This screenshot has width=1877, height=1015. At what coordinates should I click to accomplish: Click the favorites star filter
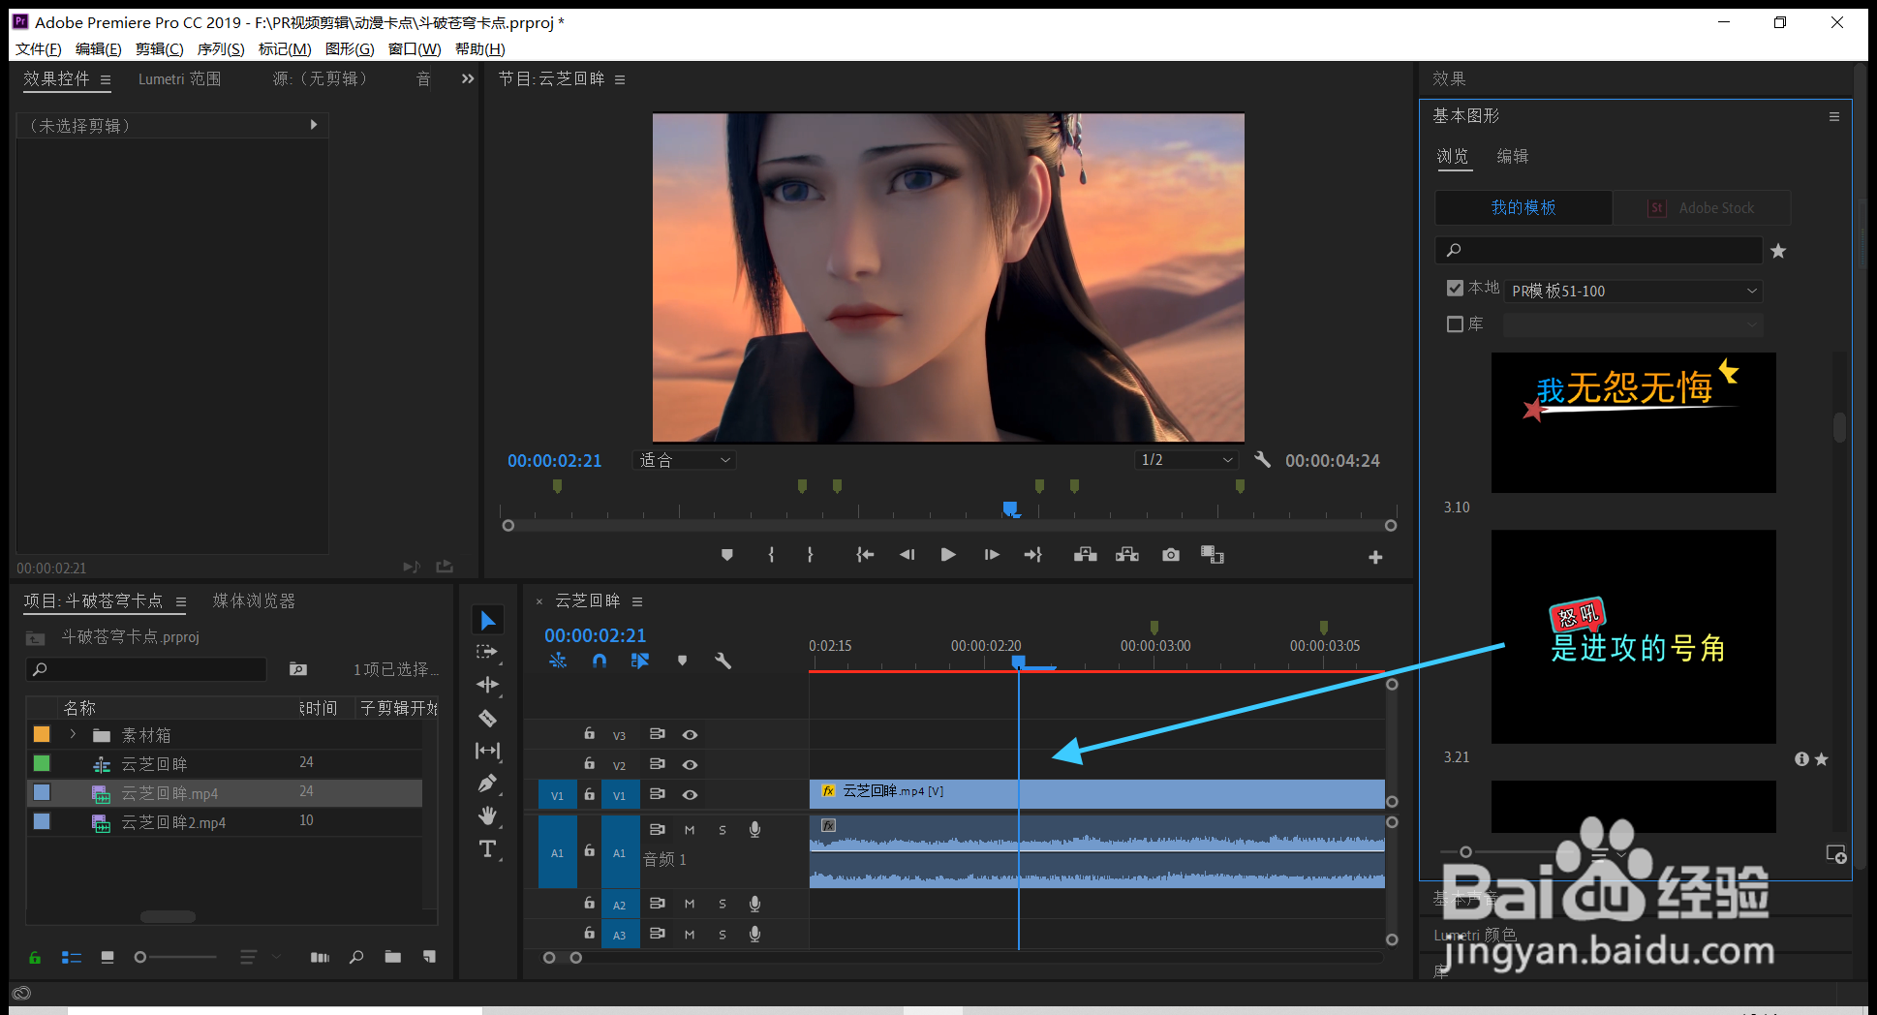pos(1778,251)
